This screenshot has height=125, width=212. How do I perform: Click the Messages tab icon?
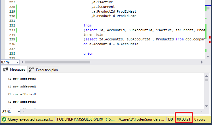(x=6, y=69)
